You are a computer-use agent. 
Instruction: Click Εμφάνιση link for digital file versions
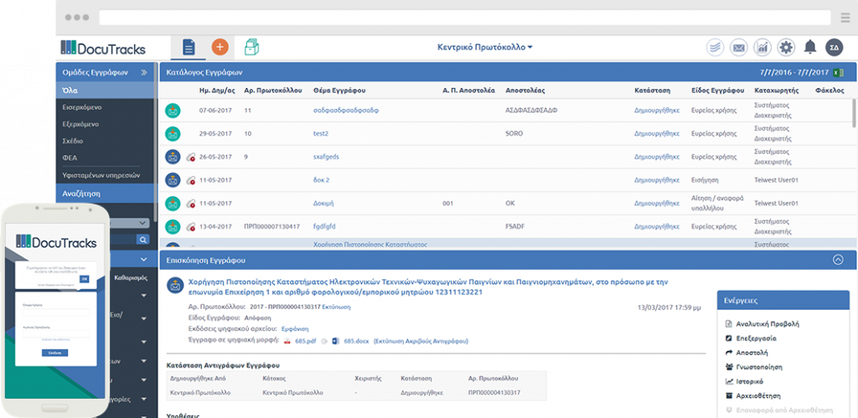294,329
